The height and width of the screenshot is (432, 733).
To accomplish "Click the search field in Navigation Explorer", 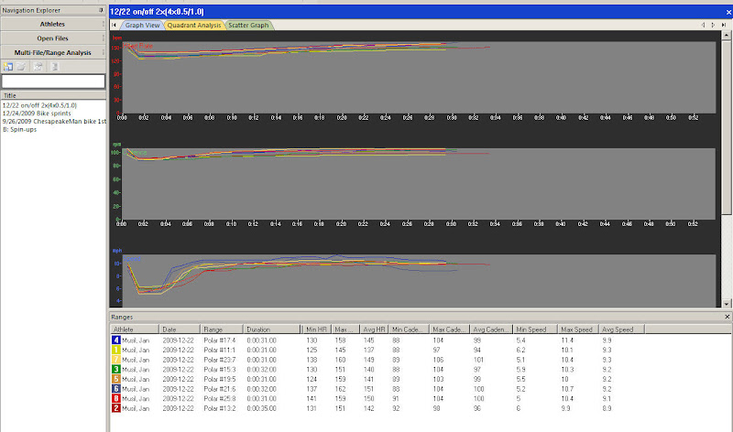I will 52,81.
